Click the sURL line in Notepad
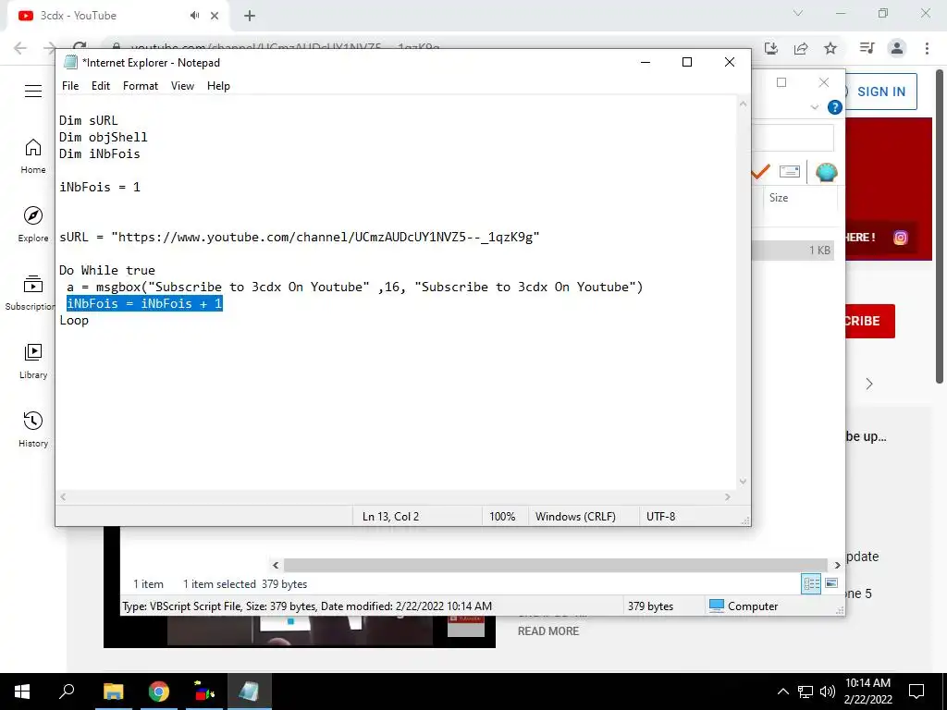This screenshot has height=710, width=947. click(299, 238)
